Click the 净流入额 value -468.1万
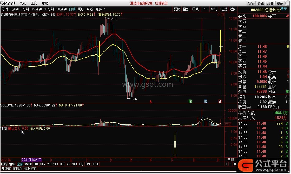Image resolution: width=291 pixels, height=174 pixels. 281,113
